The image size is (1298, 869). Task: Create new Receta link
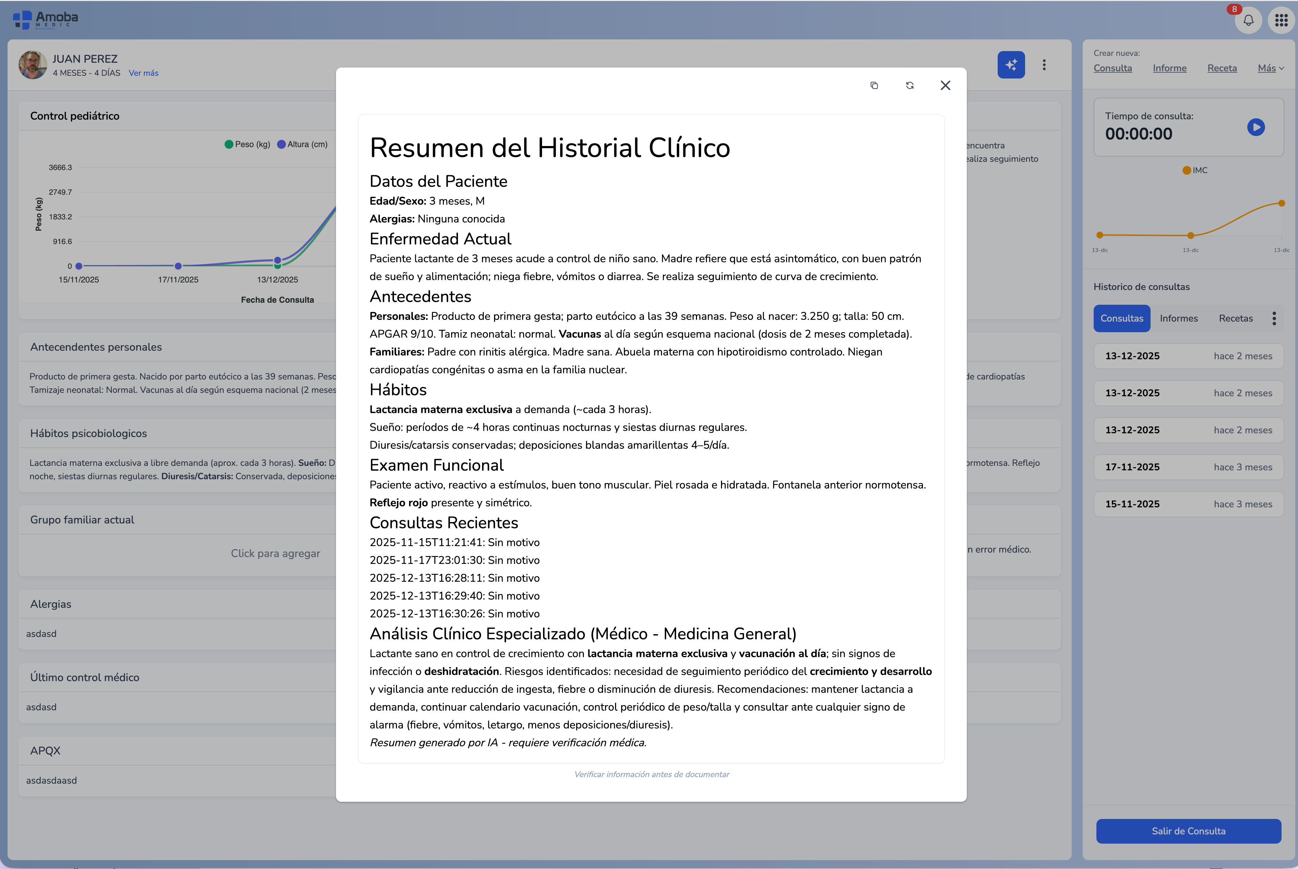pos(1222,68)
